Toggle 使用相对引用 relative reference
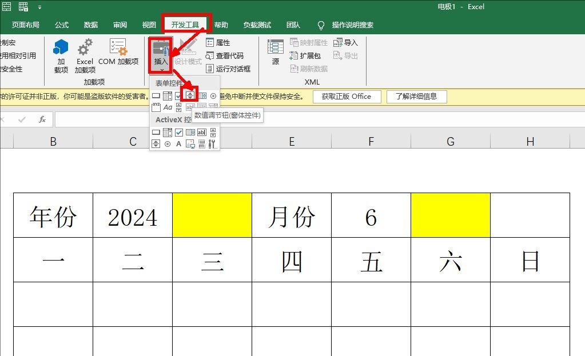Image resolution: width=585 pixels, height=356 pixels. [x=18, y=56]
